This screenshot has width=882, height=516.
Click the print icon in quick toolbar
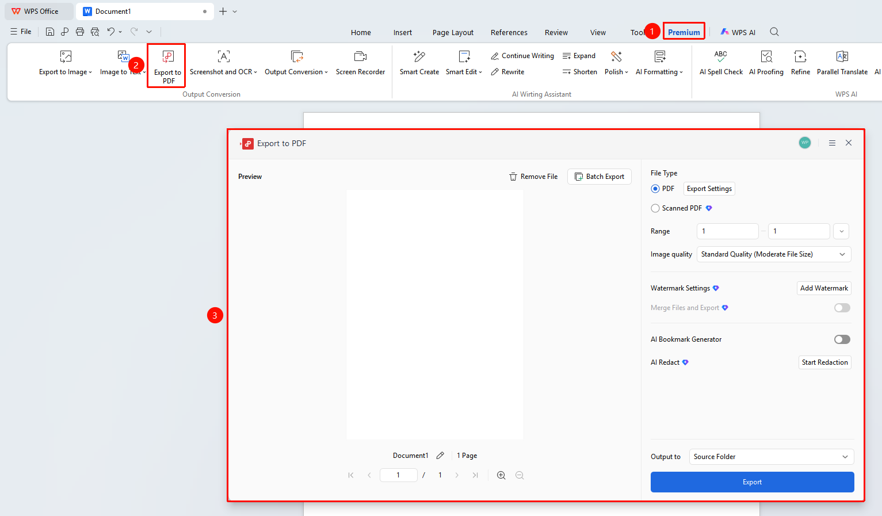point(80,32)
